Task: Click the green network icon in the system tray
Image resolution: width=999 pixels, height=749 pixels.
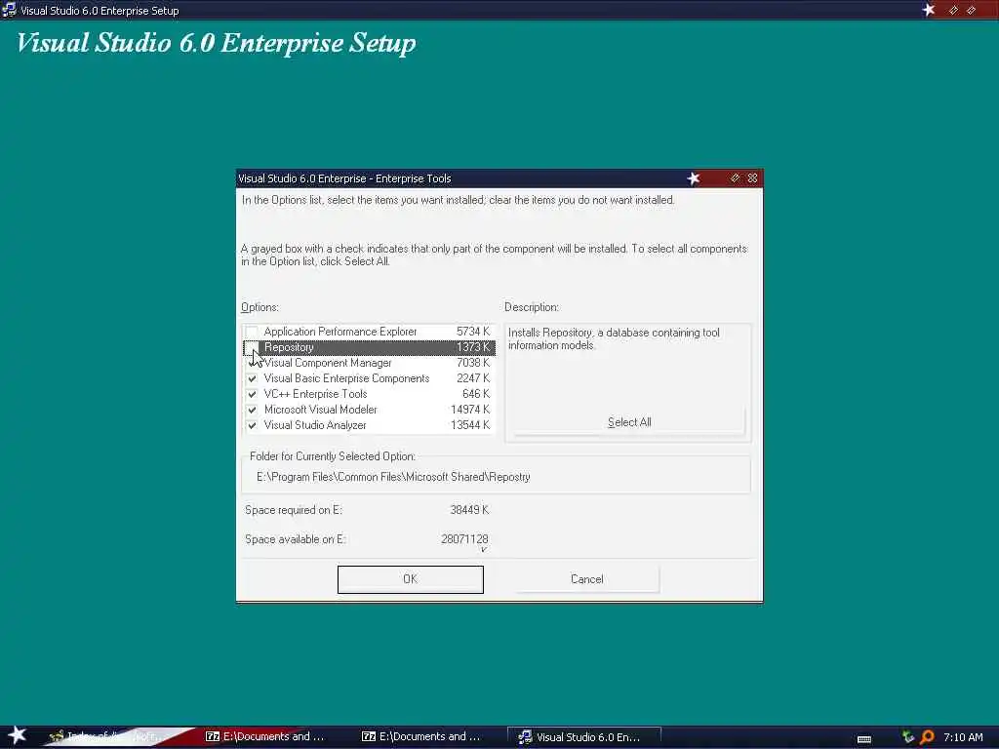Action: 908,737
